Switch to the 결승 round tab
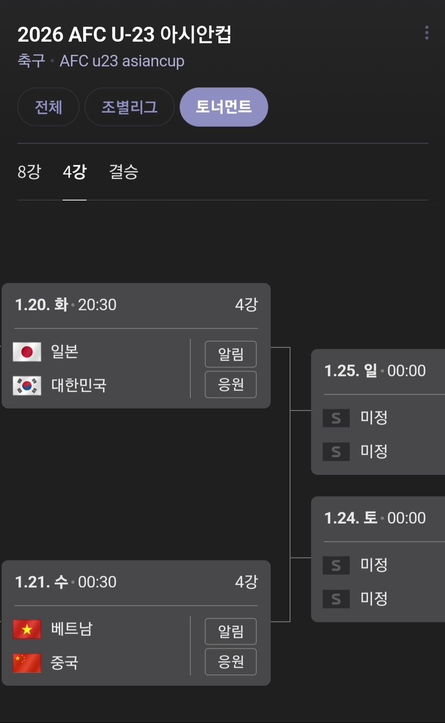The width and height of the screenshot is (445, 723). [x=124, y=172]
